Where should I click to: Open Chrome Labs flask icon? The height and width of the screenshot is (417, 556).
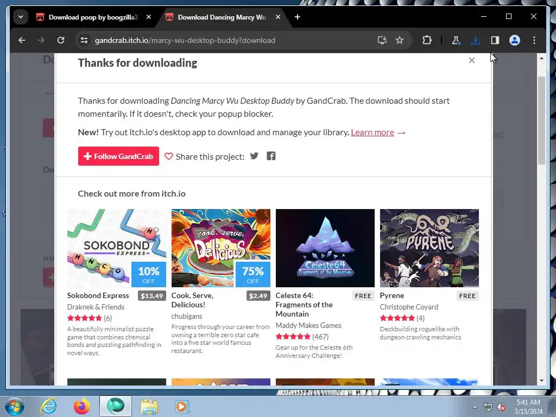click(x=456, y=40)
